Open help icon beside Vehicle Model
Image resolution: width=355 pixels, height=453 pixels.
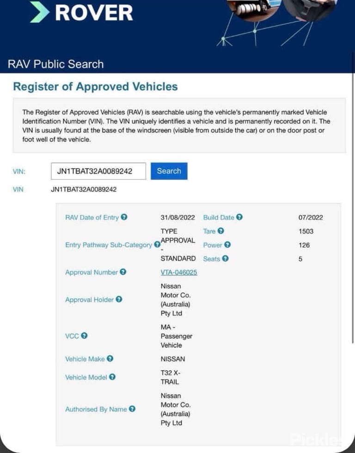click(112, 377)
